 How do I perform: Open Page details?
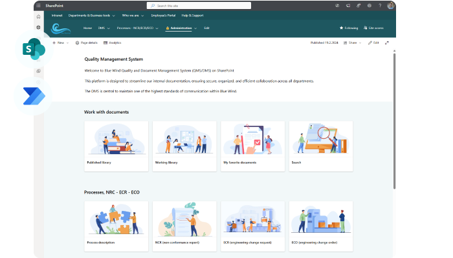click(x=86, y=43)
